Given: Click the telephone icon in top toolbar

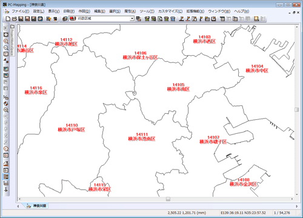Looking at the screenshot, I should 173,19.
